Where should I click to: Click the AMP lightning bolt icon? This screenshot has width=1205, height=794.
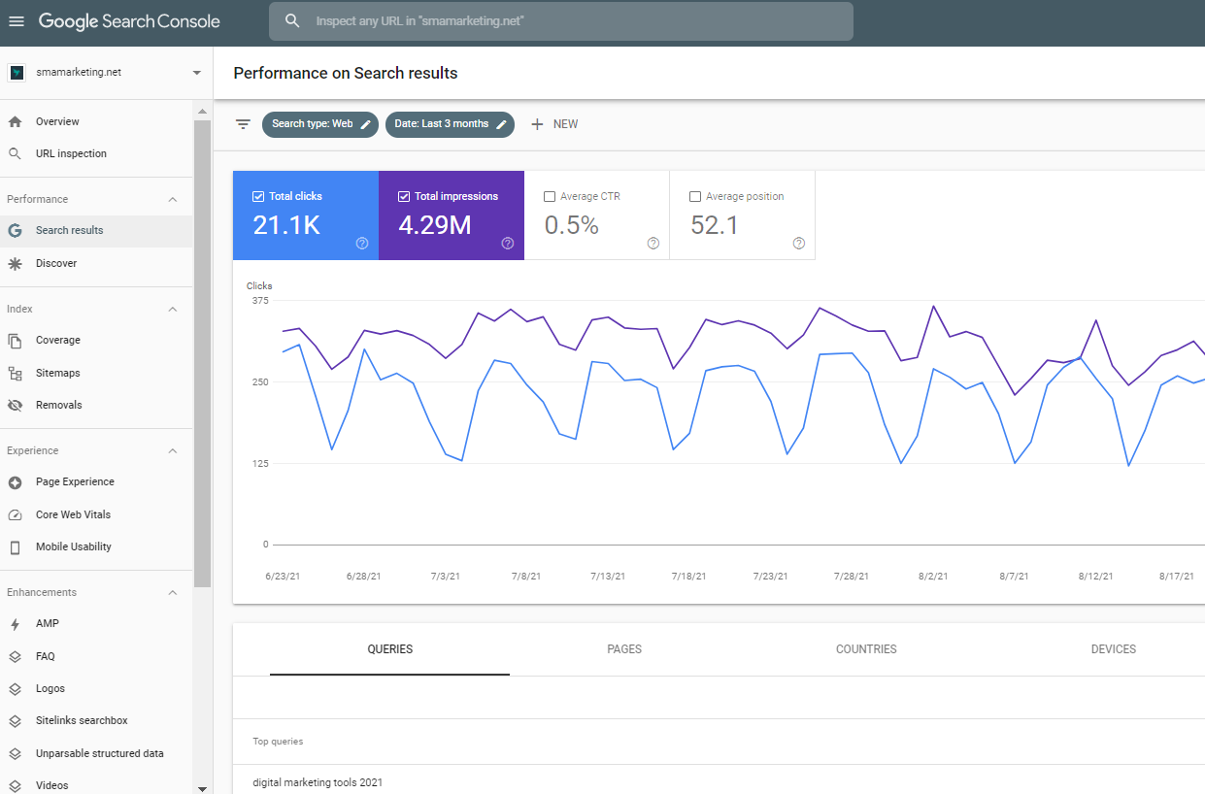pos(15,624)
